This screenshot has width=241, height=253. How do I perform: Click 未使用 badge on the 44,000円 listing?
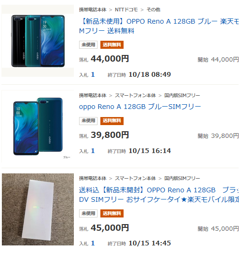[x=88, y=45]
